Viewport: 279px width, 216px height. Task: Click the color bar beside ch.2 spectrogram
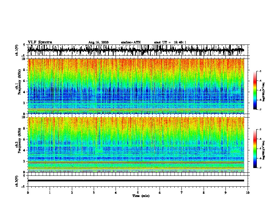click(x=255, y=149)
